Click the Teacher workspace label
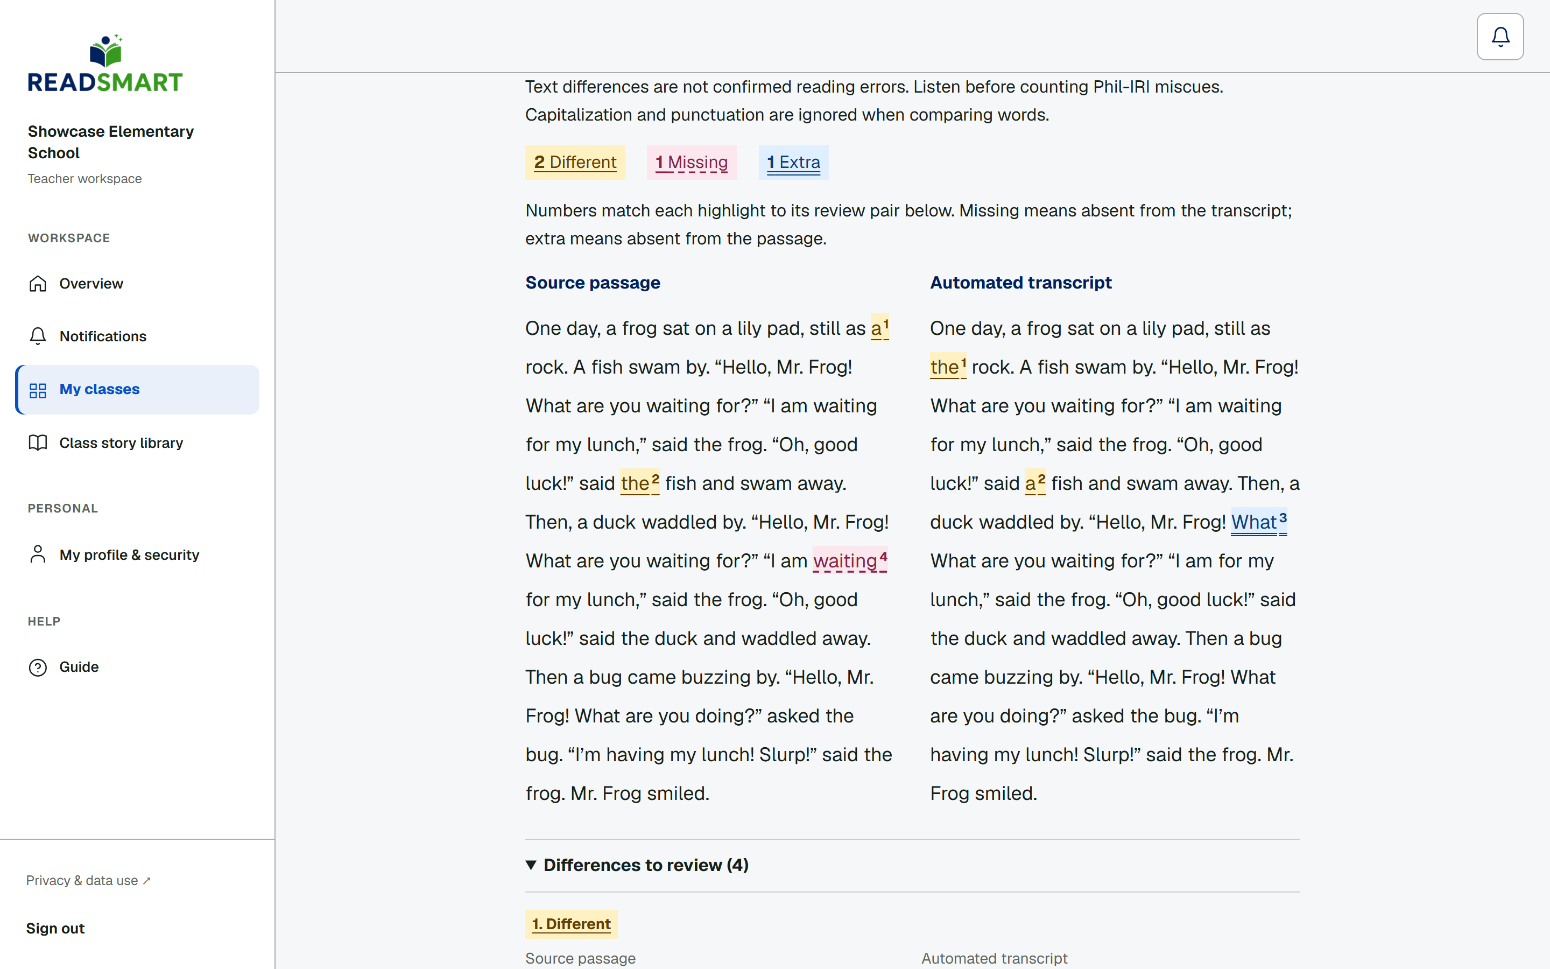Viewport: 1550px width, 969px height. click(84, 179)
